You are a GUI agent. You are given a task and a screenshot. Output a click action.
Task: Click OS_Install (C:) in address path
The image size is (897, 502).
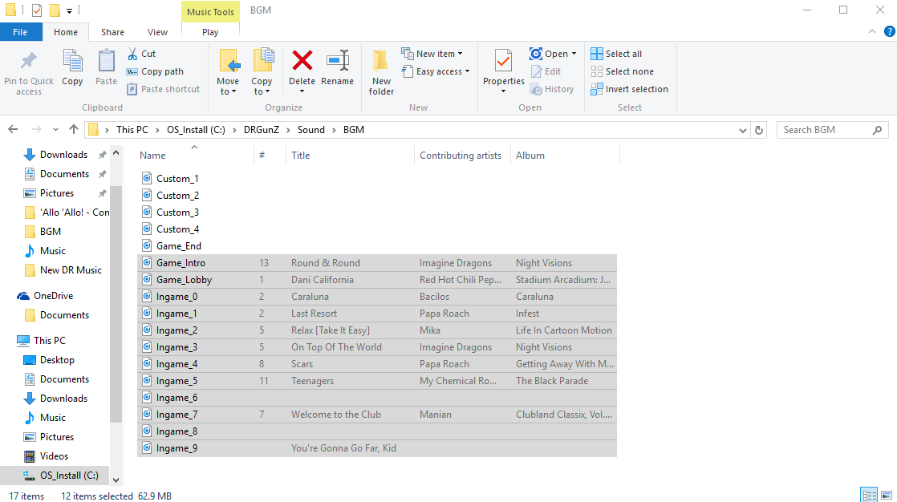(197, 130)
